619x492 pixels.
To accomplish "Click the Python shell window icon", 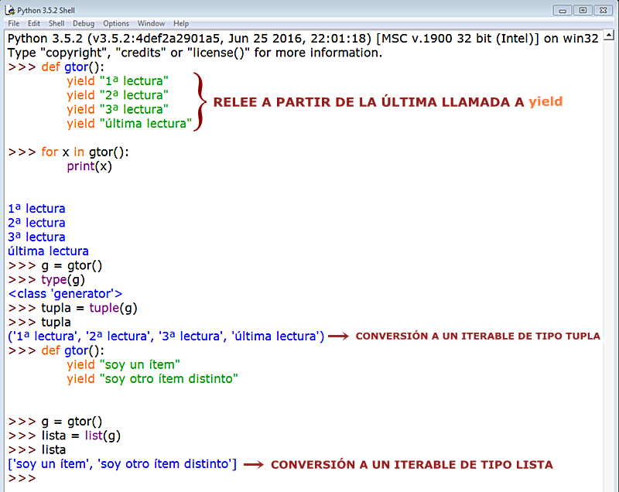I will click(x=8, y=9).
